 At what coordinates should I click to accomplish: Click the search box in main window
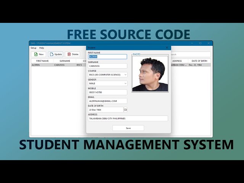pos(191,55)
